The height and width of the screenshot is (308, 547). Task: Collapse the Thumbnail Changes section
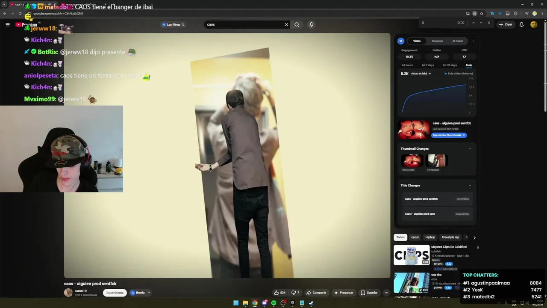(x=470, y=149)
